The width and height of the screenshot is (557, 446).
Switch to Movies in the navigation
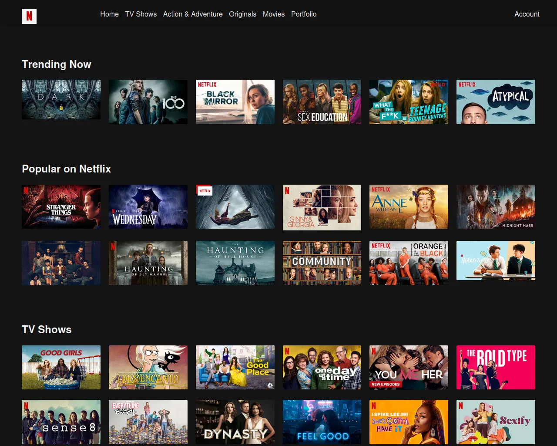pos(274,14)
